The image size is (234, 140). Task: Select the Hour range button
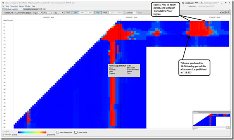[x=68, y=13]
